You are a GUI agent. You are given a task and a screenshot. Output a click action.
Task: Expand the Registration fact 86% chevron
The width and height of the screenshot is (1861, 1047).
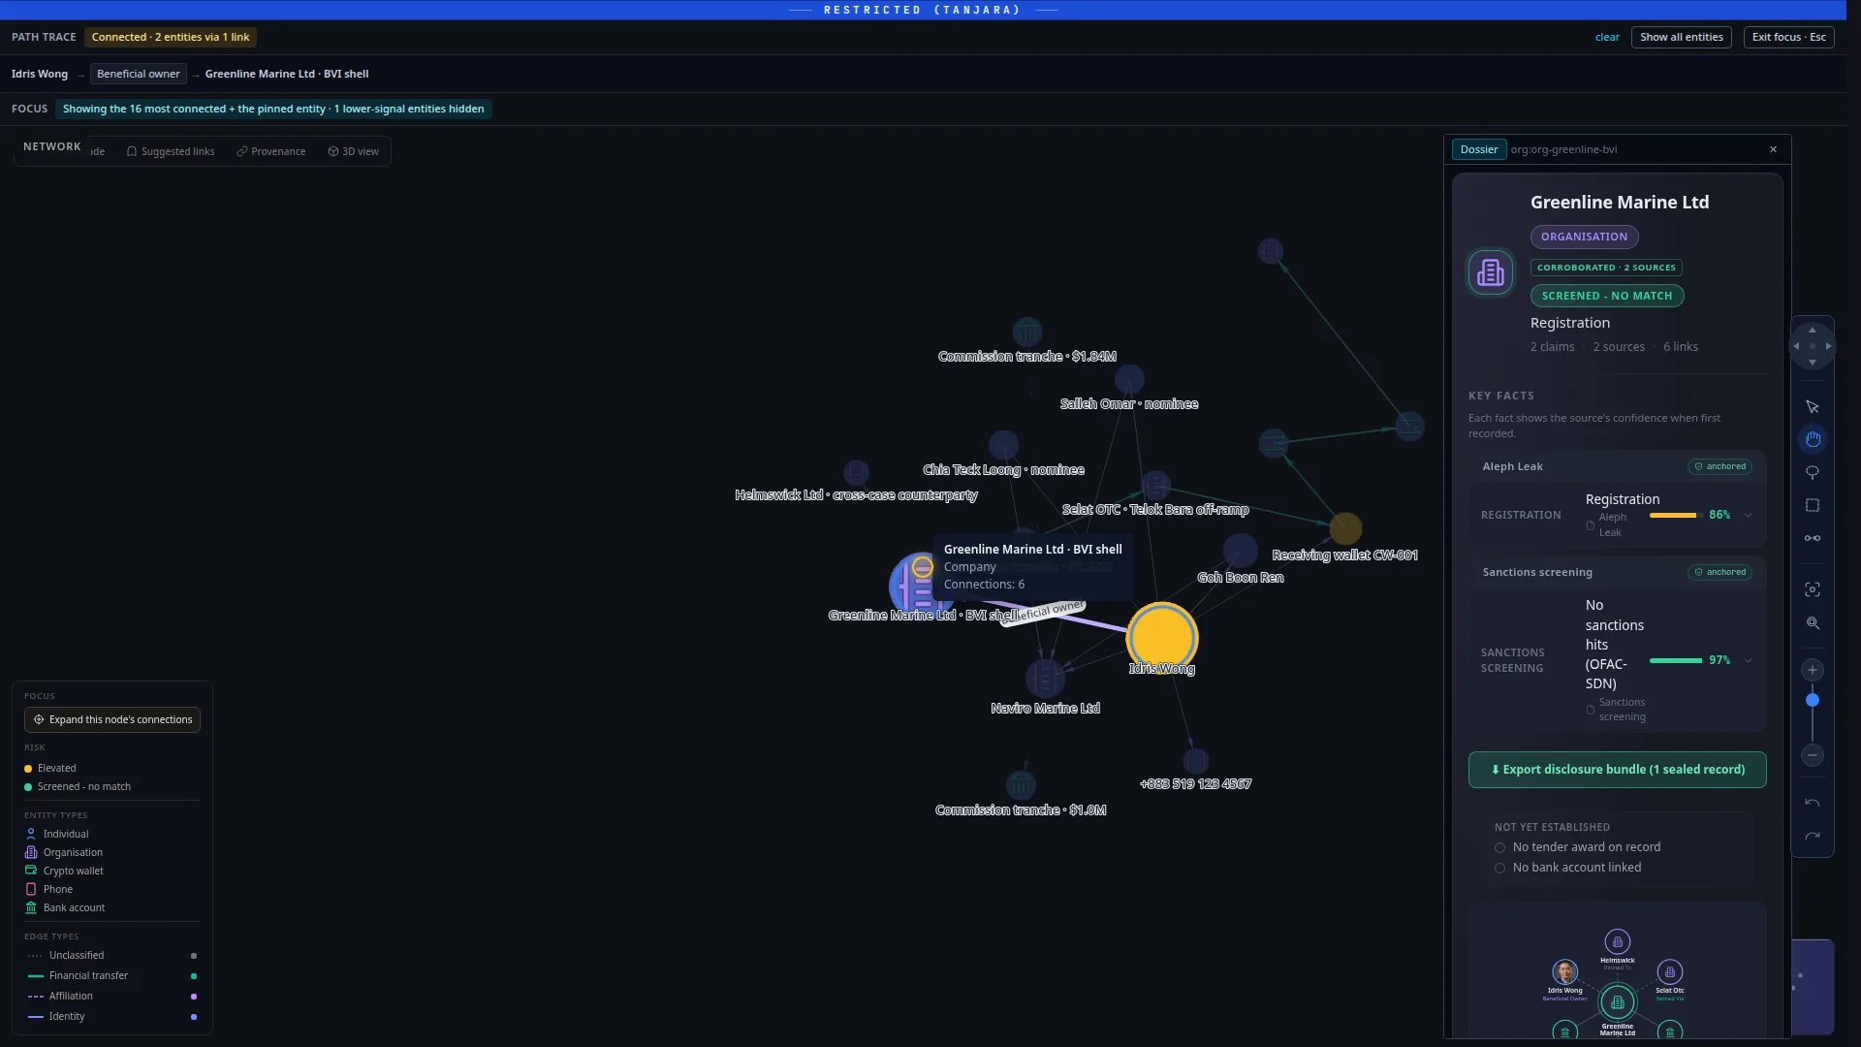[1748, 515]
